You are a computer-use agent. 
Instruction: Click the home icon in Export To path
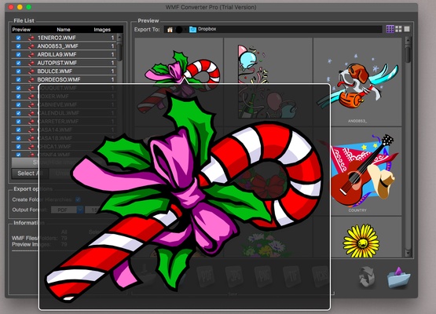pyautogui.click(x=170, y=30)
